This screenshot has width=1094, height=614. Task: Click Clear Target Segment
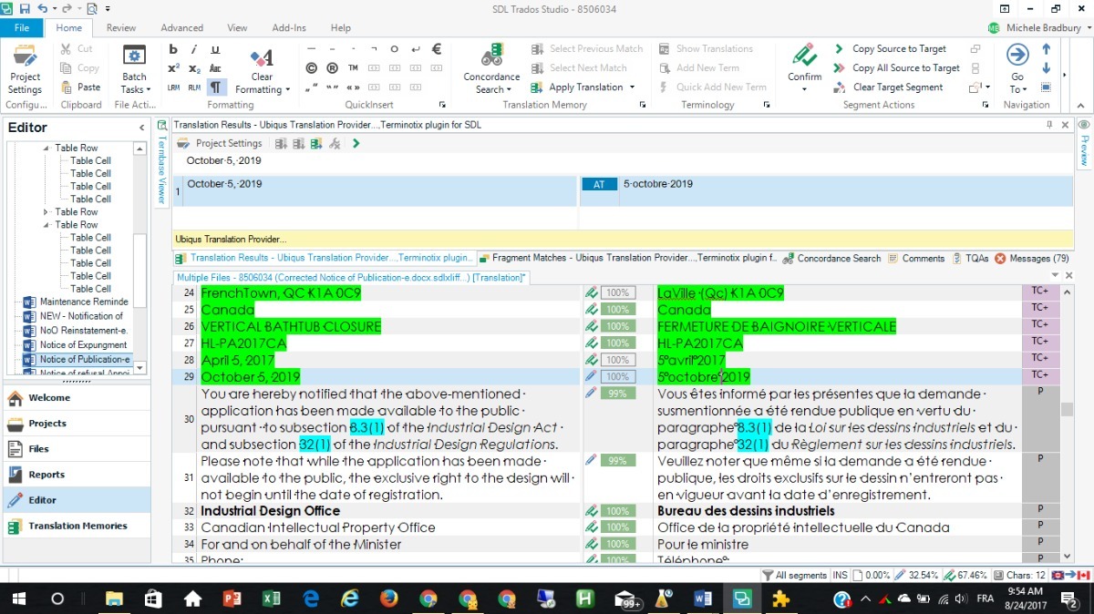[x=888, y=87]
